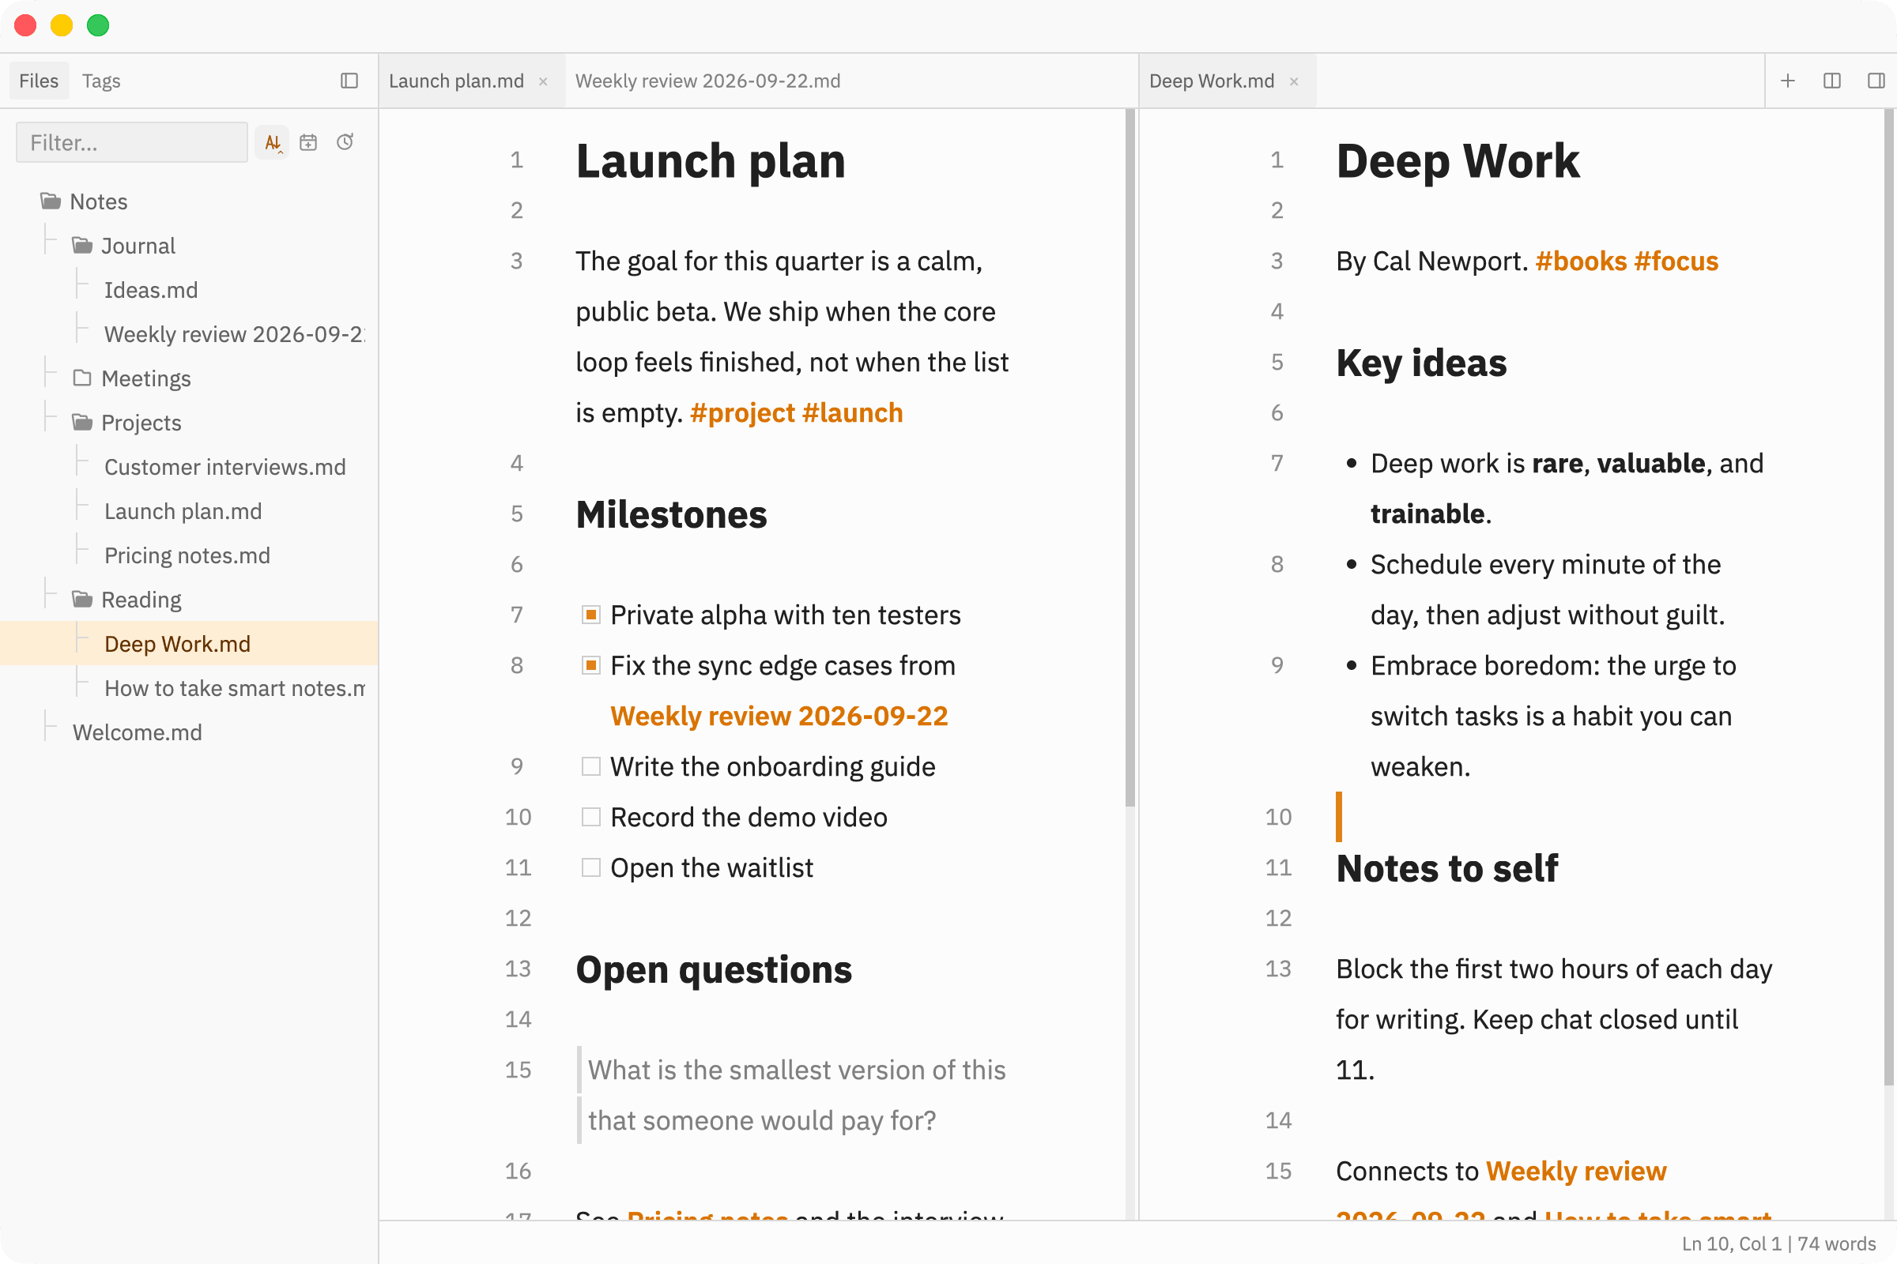Viewport: 1897px width, 1264px height.
Task: Select the Deep Work.md editor tab
Action: point(1228,81)
